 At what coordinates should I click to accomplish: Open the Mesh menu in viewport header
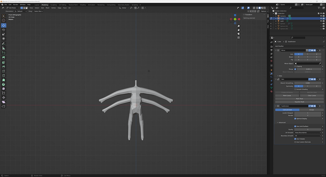(x=47, y=8)
